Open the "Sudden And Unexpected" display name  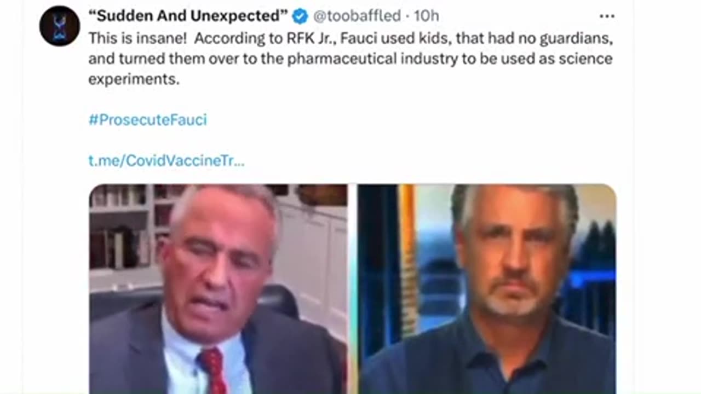tap(188, 16)
